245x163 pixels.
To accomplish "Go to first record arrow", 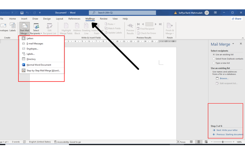I will point(138,24).
